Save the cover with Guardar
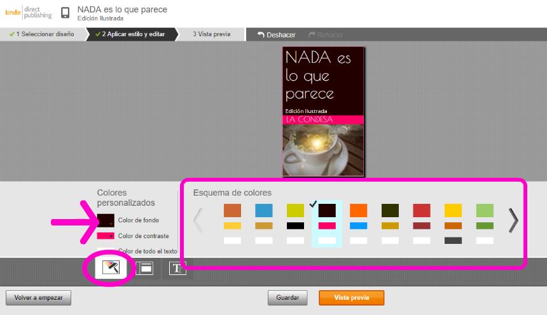 tap(287, 298)
